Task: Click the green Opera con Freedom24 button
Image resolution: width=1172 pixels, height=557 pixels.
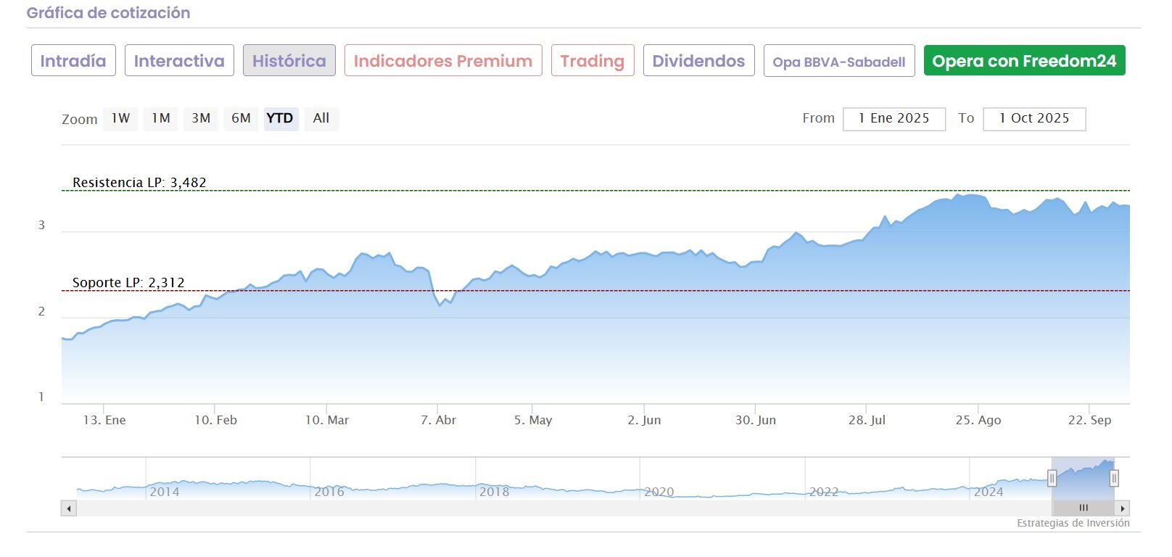Action: point(1024,61)
